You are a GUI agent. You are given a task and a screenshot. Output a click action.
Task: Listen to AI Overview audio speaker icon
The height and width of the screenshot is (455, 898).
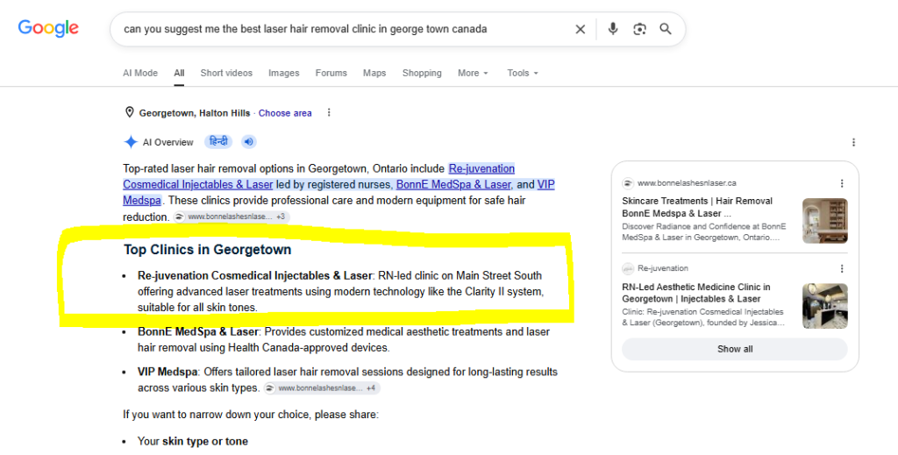(248, 142)
